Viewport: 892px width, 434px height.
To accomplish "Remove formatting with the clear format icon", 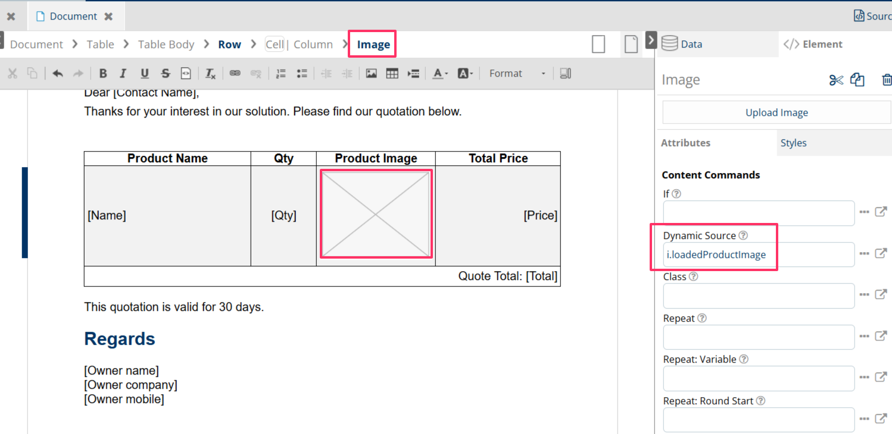I will (x=210, y=74).
